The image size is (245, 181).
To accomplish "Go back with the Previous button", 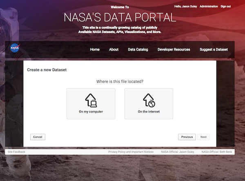I will [187, 137].
